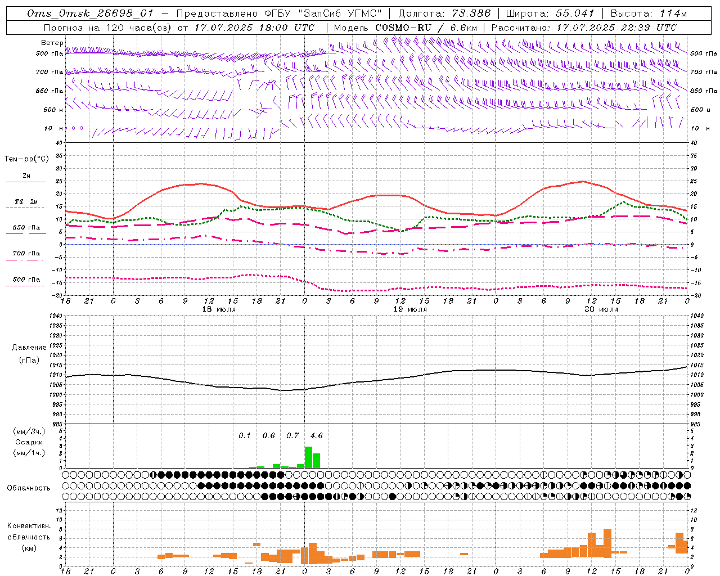Click the '850 гПа' temperature legend entry
The height and width of the screenshot is (576, 720).
26,228
